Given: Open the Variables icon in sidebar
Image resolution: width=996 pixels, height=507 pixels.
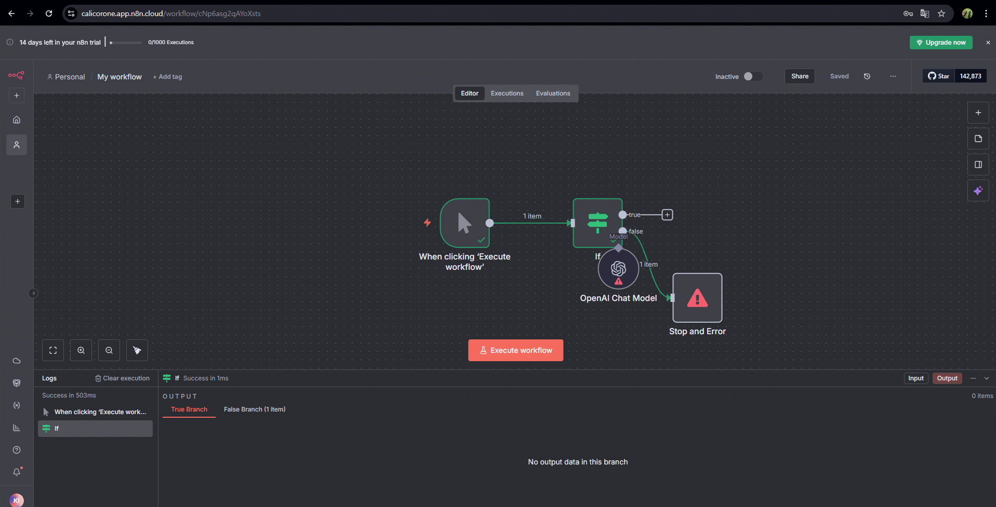Looking at the screenshot, I should (x=17, y=405).
